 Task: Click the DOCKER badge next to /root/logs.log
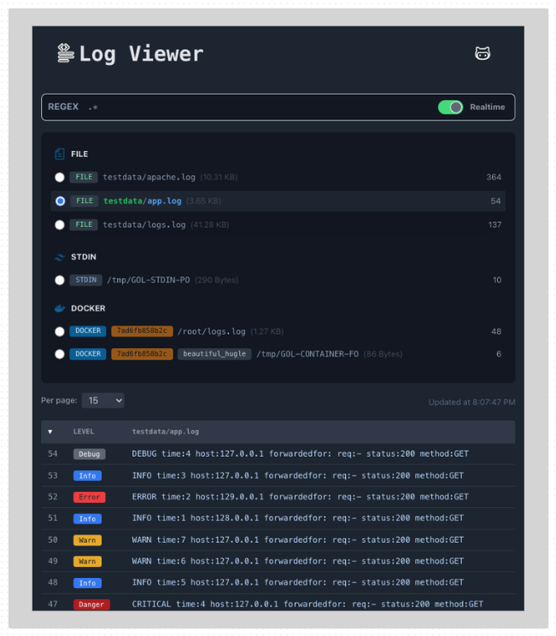coord(88,331)
